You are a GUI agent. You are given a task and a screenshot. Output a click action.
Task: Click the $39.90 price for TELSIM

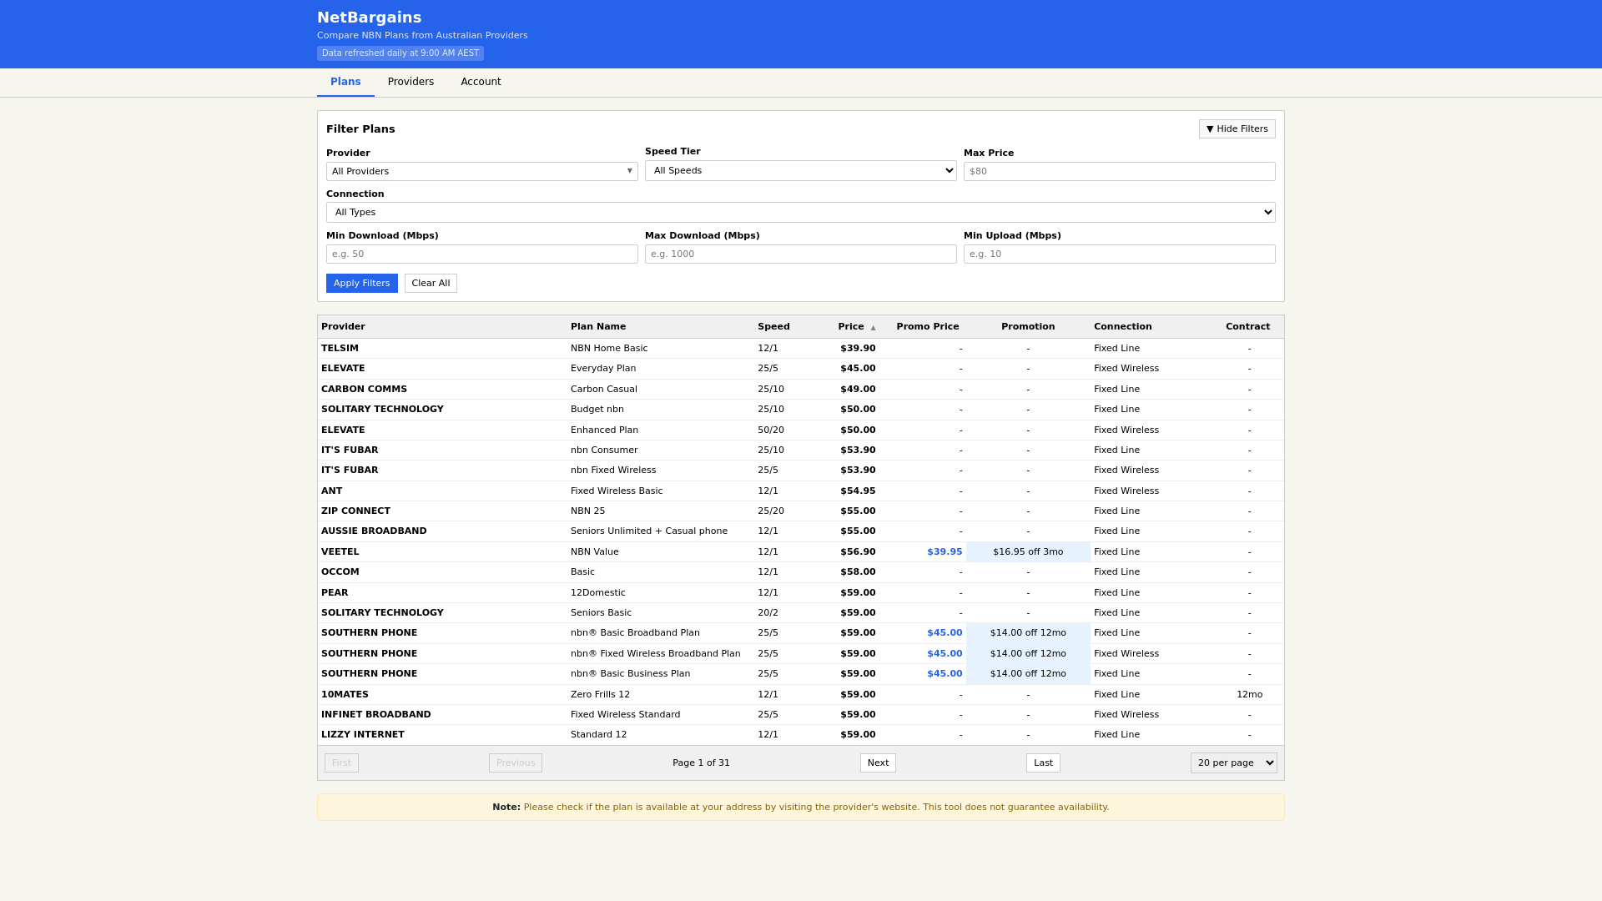858,349
